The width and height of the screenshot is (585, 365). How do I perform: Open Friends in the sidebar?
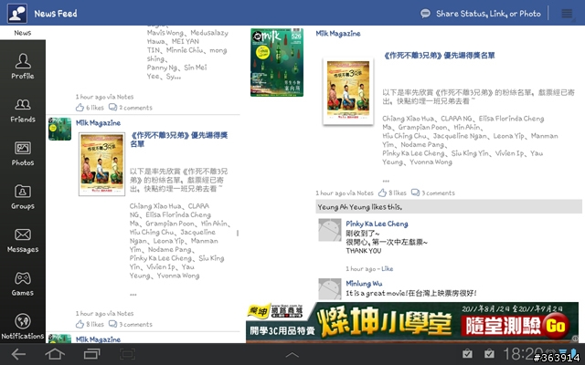pyautogui.click(x=23, y=110)
